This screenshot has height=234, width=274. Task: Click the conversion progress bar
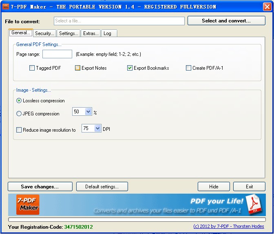coord(137,219)
